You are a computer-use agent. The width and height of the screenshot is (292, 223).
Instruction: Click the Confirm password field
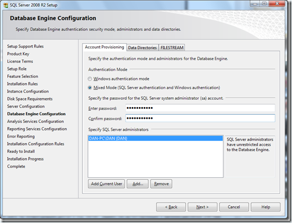click(x=200, y=118)
